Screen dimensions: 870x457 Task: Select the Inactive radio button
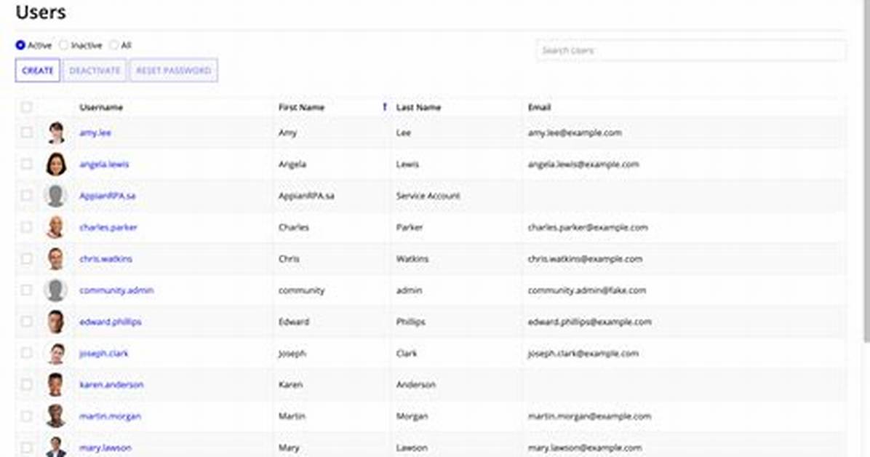pos(64,45)
